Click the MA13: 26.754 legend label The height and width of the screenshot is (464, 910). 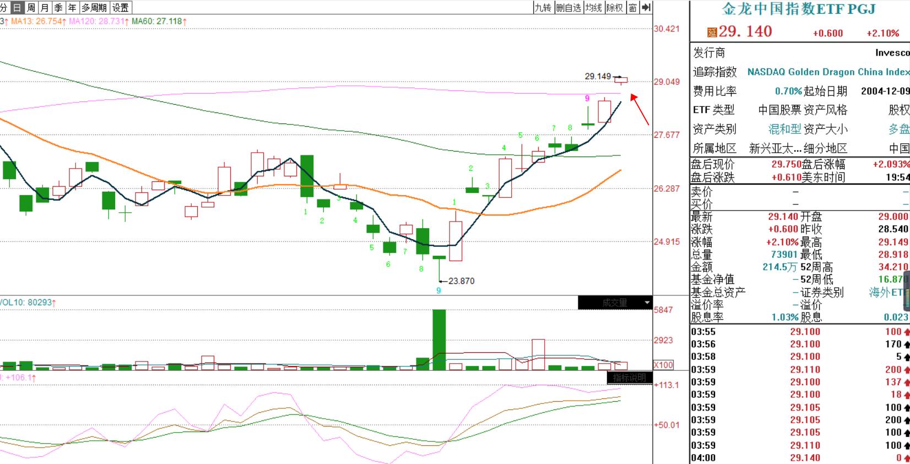39,21
